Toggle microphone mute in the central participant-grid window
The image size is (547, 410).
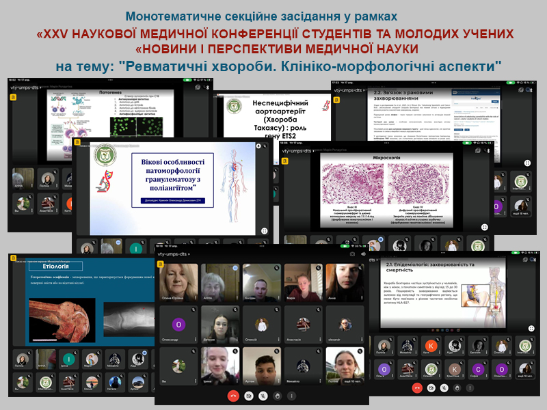[x=264, y=396]
